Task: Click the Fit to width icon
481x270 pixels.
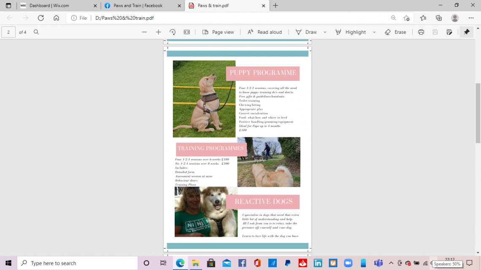Action: pyautogui.click(x=187, y=32)
